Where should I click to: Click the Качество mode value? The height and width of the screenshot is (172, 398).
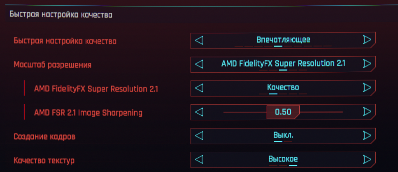tap(283, 87)
